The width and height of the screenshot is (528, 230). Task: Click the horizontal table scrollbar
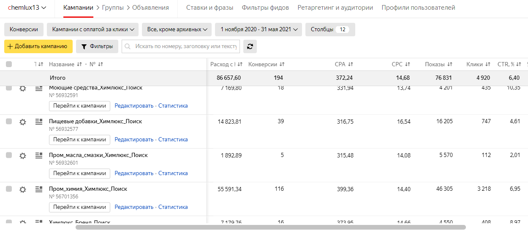coord(271,227)
